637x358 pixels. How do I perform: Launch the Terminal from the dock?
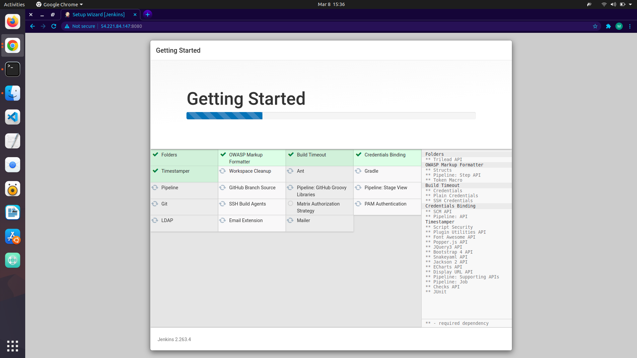pos(13,70)
